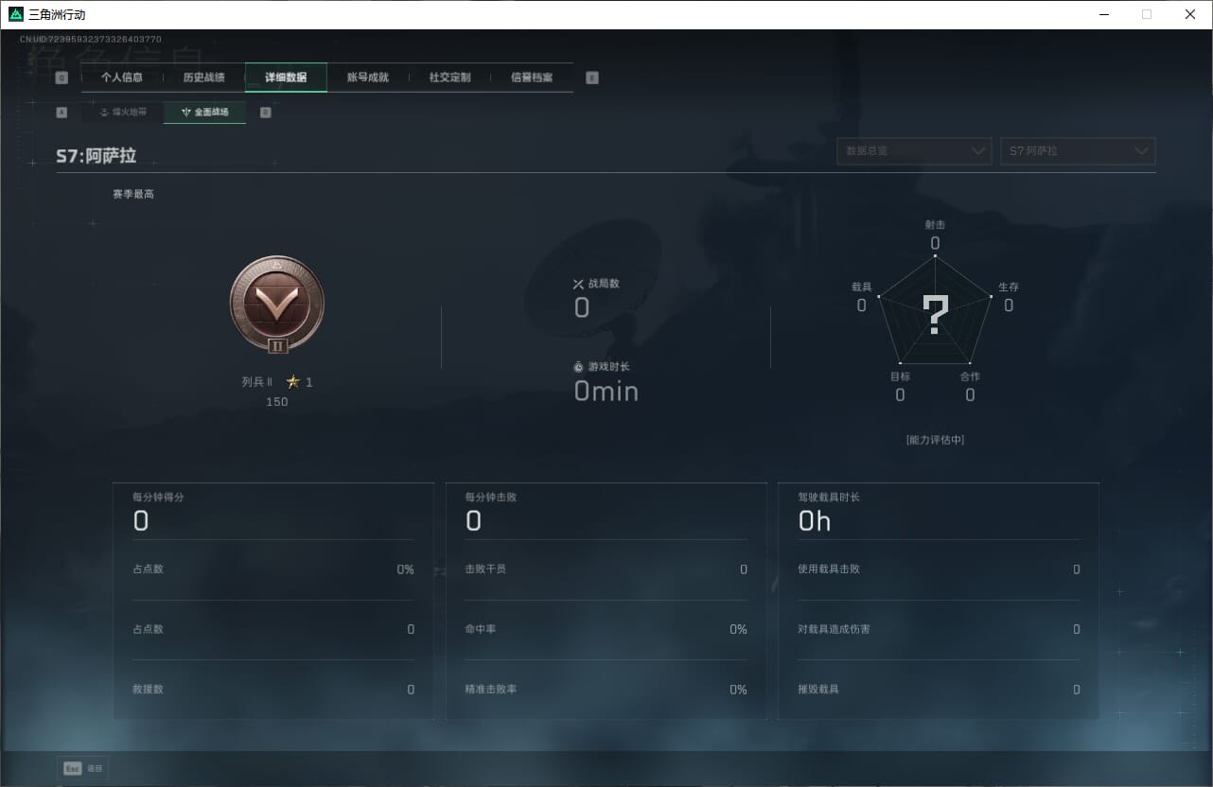
Task: Go to the 历史战绩 tab
Action: pos(203,78)
